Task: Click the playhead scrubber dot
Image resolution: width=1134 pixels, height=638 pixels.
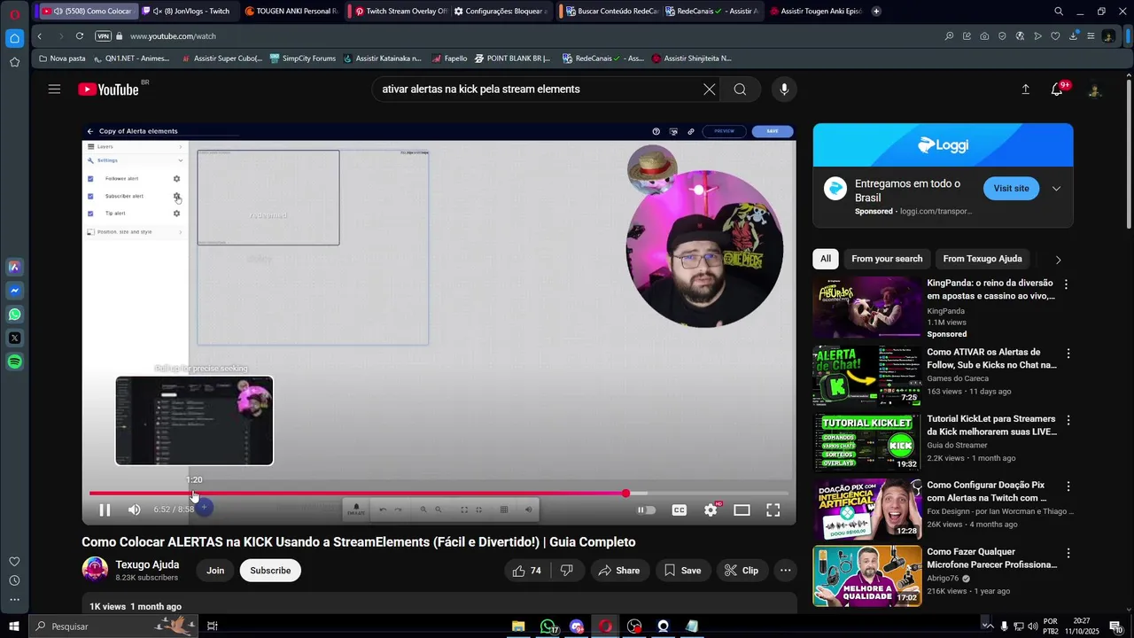Action: click(625, 493)
